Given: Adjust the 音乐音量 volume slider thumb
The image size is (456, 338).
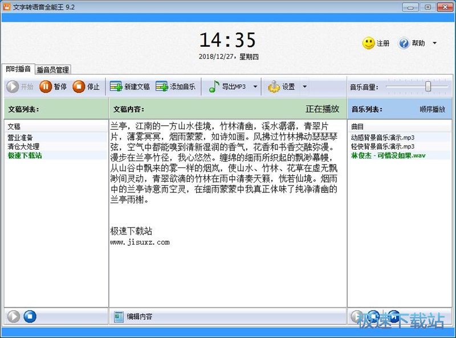Looking at the screenshot, I should tap(428, 86).
